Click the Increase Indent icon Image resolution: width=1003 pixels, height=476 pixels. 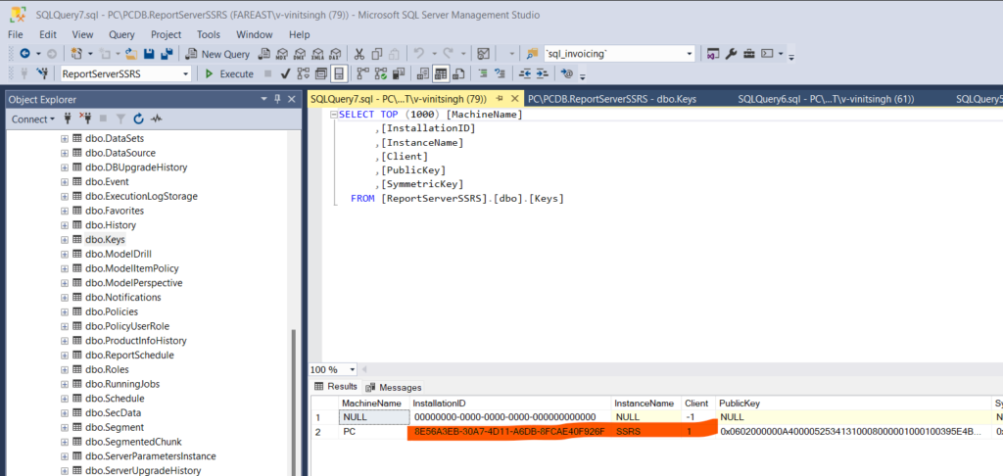pyautogui.click(x=542, y=73)
